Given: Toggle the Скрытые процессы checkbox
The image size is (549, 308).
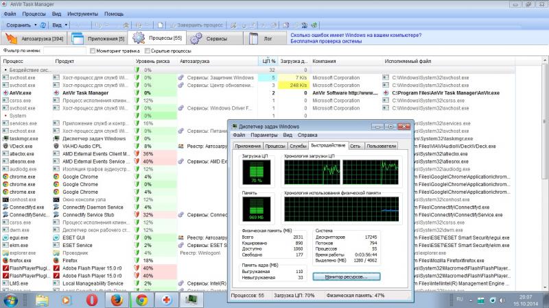Looking at the screenshot, I should [x=147, y=51].
